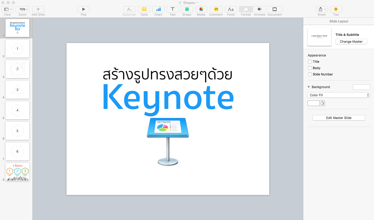Click Edit Master Slide
Image resolution: width=374 pixels, height=220 pixels.
click(339, 118)
